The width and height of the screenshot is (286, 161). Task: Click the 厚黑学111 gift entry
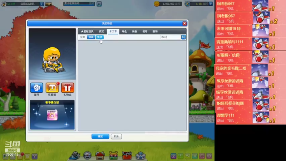(x=251, y=118)
